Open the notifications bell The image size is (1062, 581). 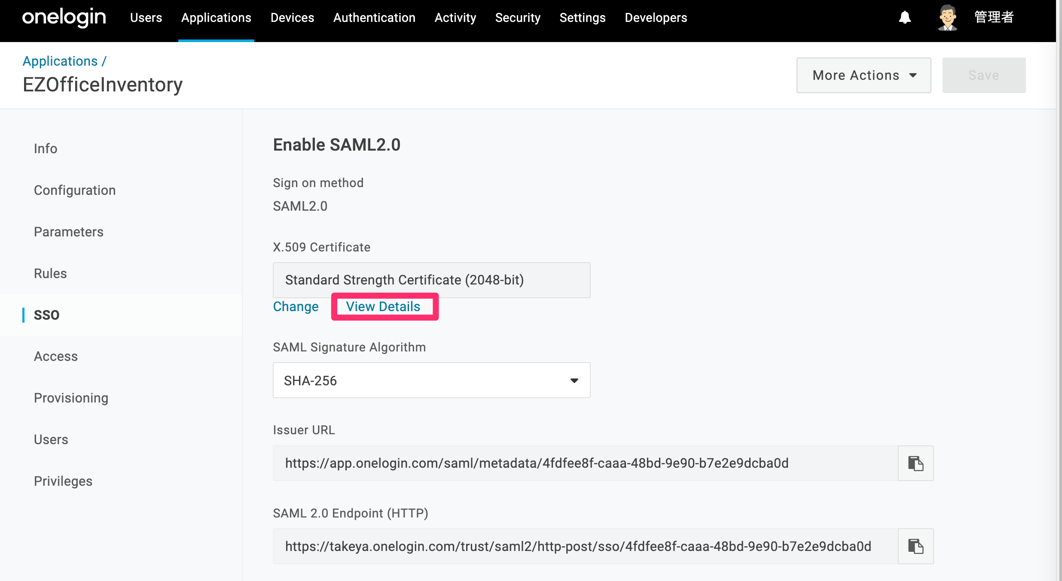pyautogui.click(x=905, y=18)
